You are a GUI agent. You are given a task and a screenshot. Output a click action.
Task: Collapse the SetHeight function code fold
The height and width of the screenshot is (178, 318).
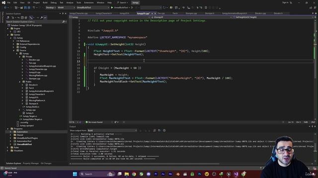click(86, 44)
